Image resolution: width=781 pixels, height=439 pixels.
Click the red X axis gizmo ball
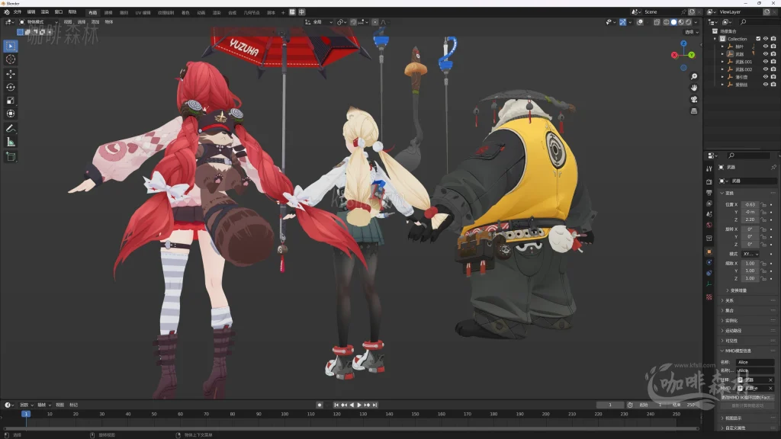point(674,55)
